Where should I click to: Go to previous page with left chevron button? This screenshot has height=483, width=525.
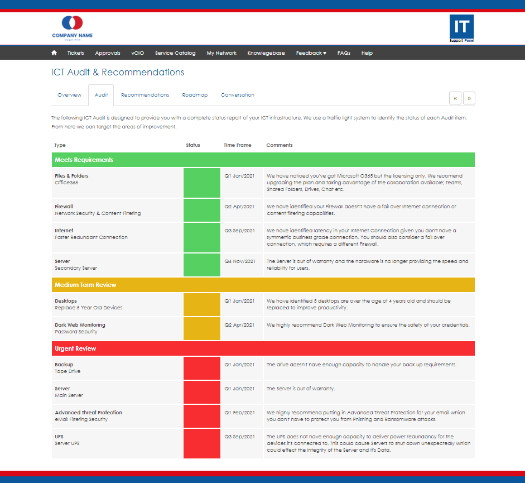[x=455, y=98]
